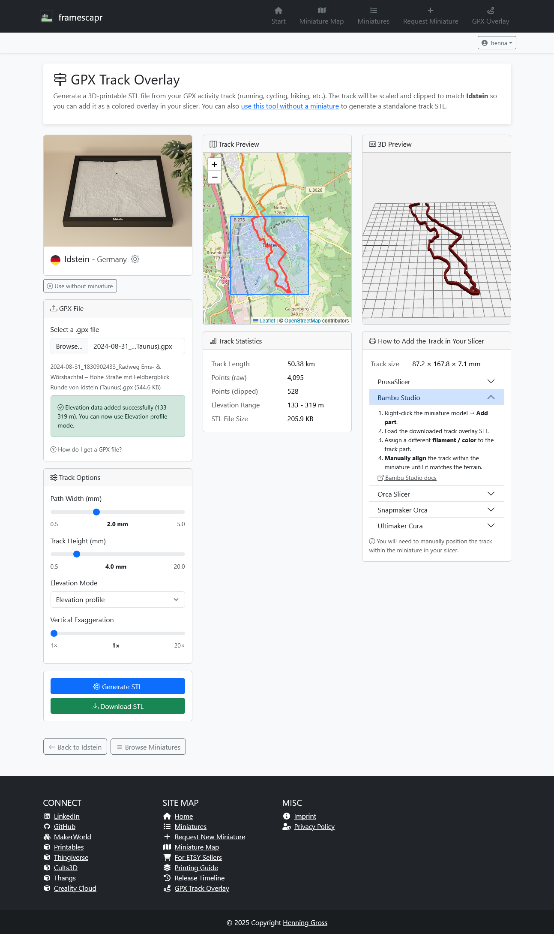
Task: Click the Track Length value '50.38 km'
Action: 301,364
